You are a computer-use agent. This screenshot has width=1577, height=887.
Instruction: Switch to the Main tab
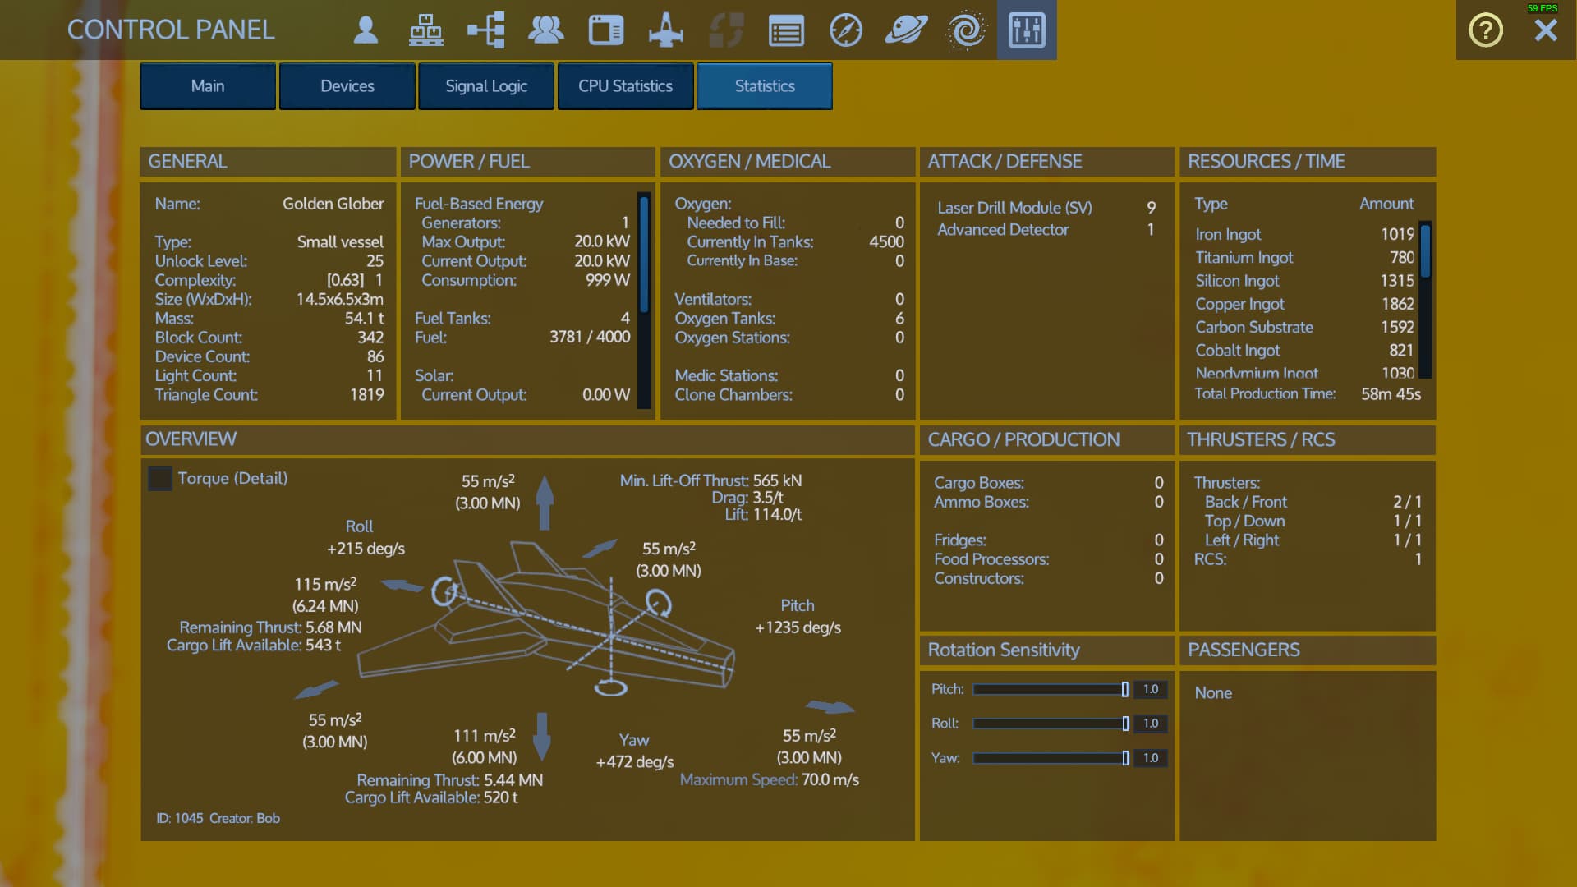(208, 86)
